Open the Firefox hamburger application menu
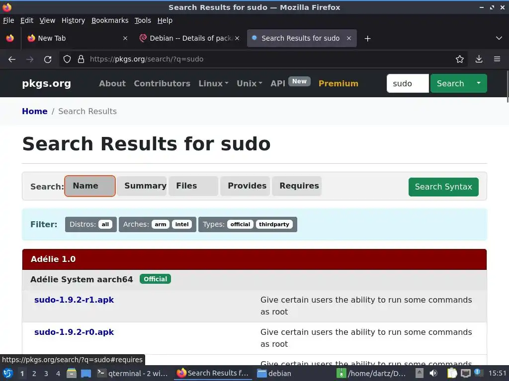509x381 pixels. [497, 60]
